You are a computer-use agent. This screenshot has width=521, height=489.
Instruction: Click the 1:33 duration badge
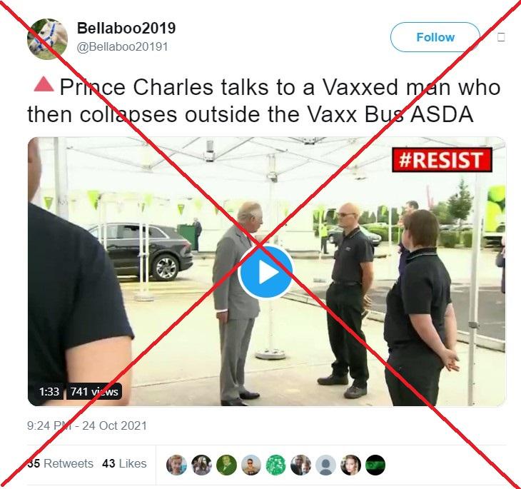49,392
